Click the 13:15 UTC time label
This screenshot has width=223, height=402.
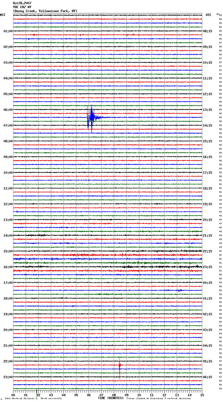[x=208, y=110]
